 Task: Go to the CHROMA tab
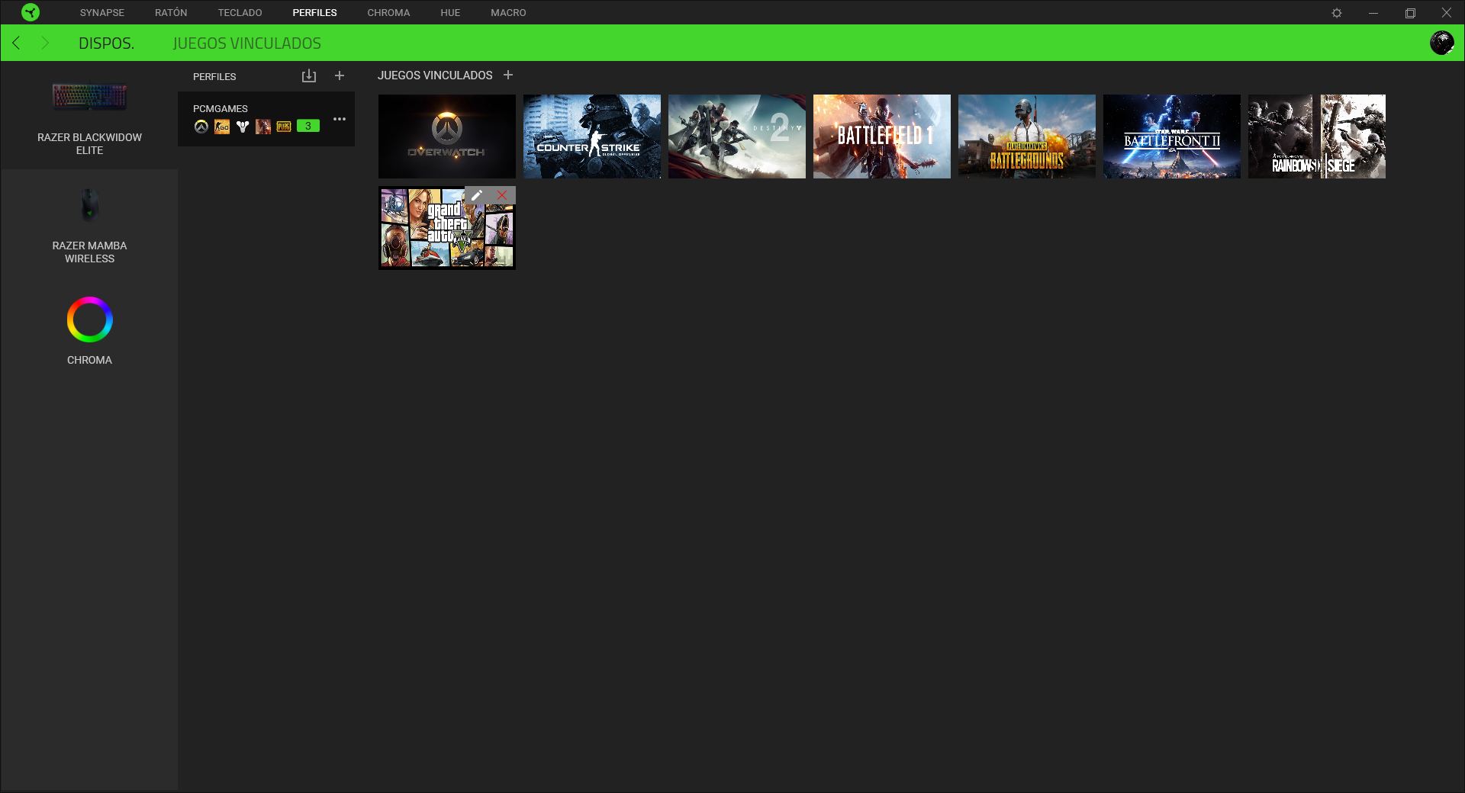tap(388, 13)
